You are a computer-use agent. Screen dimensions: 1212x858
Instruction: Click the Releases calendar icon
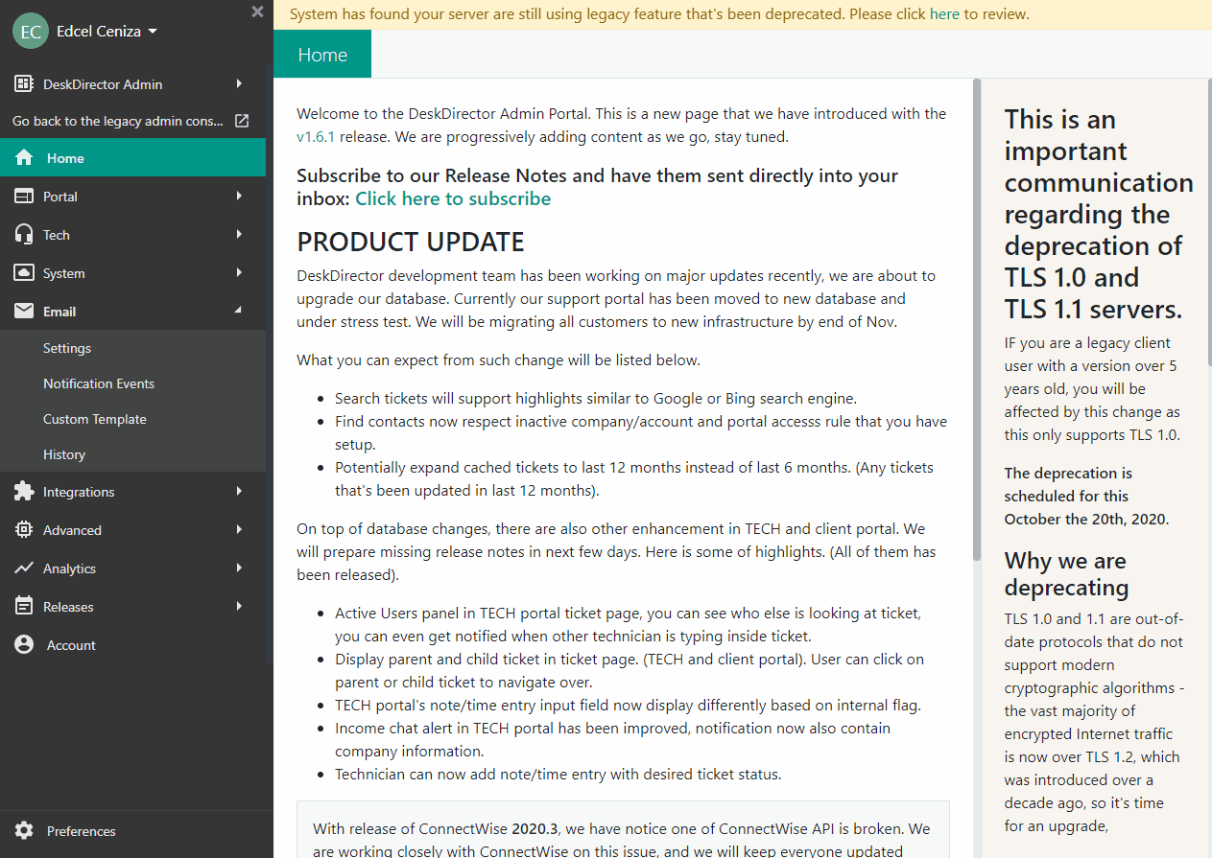[24, 607]
